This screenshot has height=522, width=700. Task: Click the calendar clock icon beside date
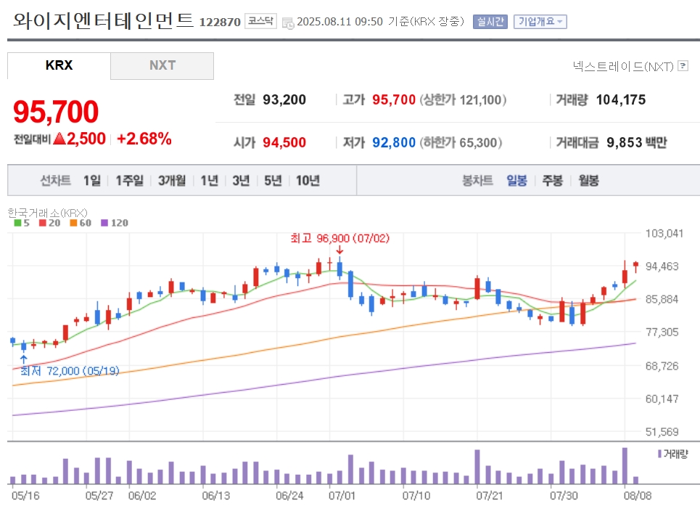pyautogui.click(x=288, y=23)
